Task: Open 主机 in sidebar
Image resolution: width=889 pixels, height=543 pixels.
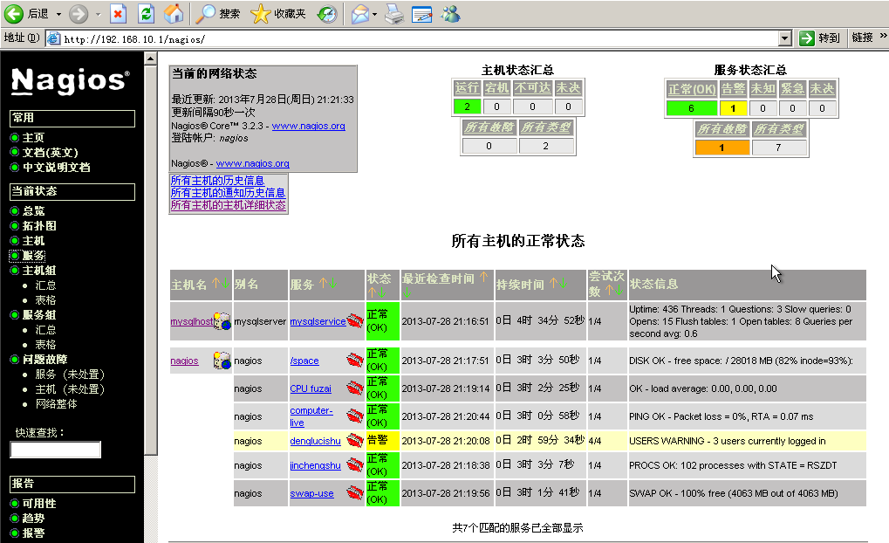Action: coord(33,241)
